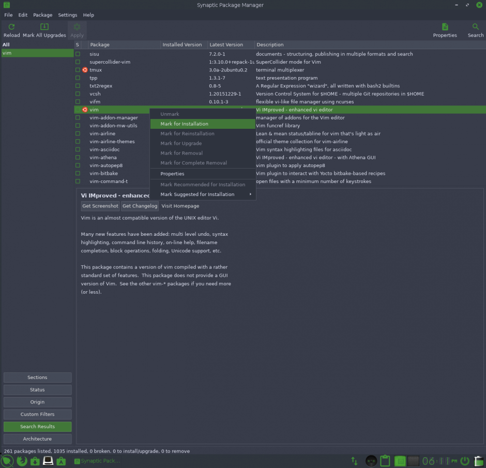
Task: Click the Mark All Upgrades icon
Action: 44,27
